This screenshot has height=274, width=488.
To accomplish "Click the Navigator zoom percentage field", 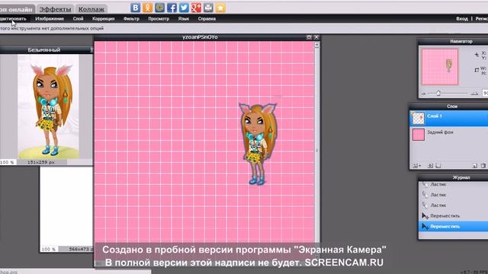I will coord(485,93).
